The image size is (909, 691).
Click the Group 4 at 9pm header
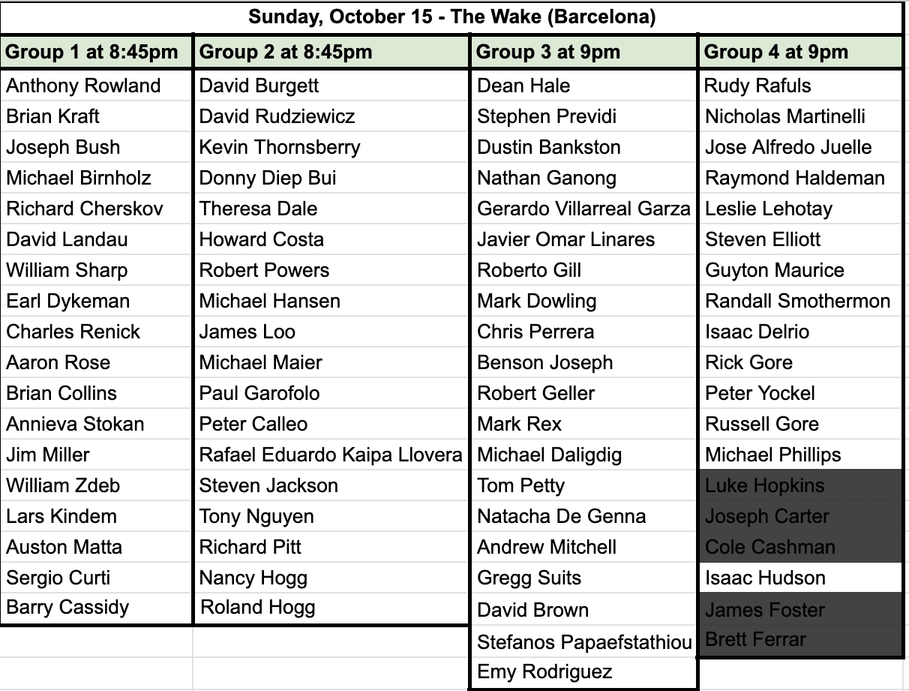click(x=800, y=53)
